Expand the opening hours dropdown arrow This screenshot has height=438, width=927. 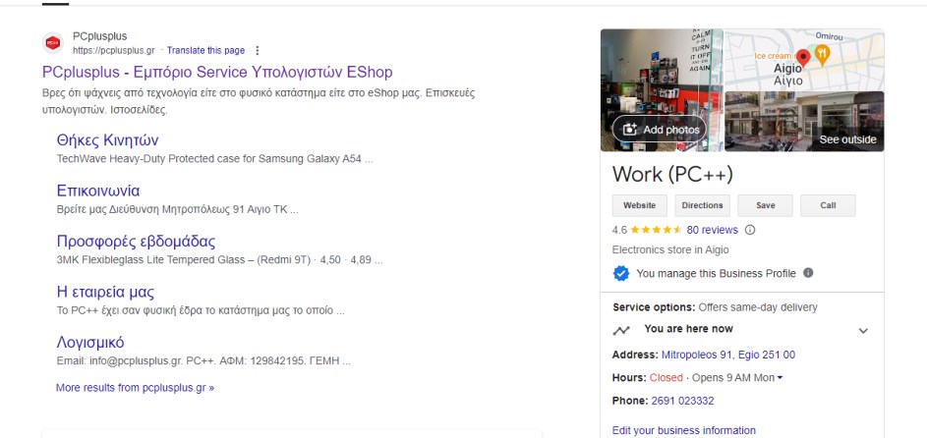[x=780, y=378]
